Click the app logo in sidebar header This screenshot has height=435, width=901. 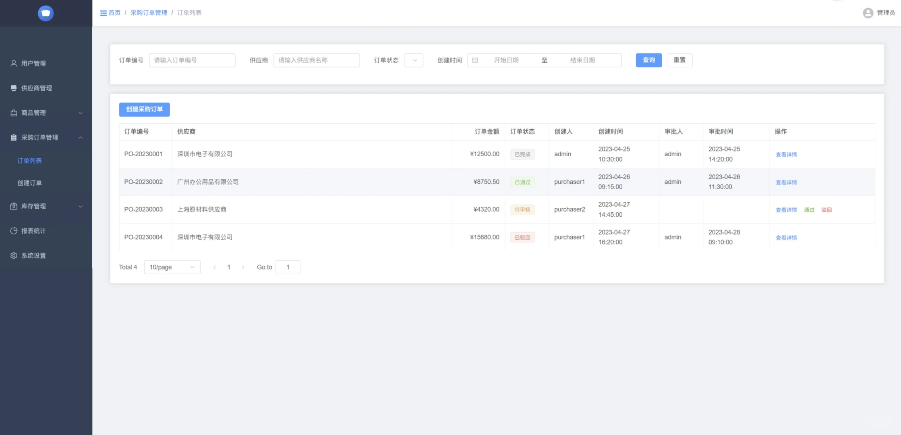[x=46, y=13]
